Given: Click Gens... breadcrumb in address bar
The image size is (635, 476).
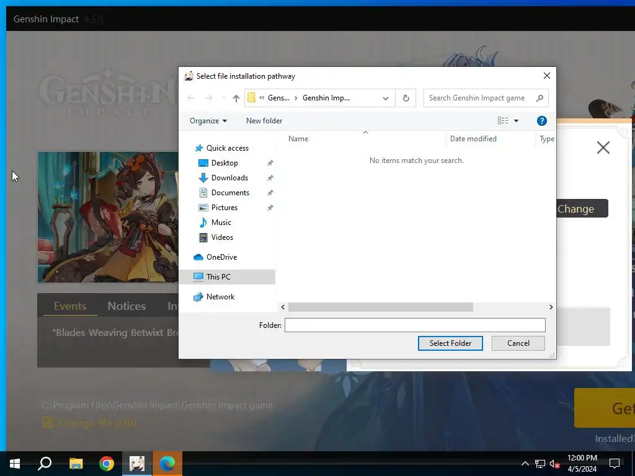Looking at the screenshot, I should [278, 98].
